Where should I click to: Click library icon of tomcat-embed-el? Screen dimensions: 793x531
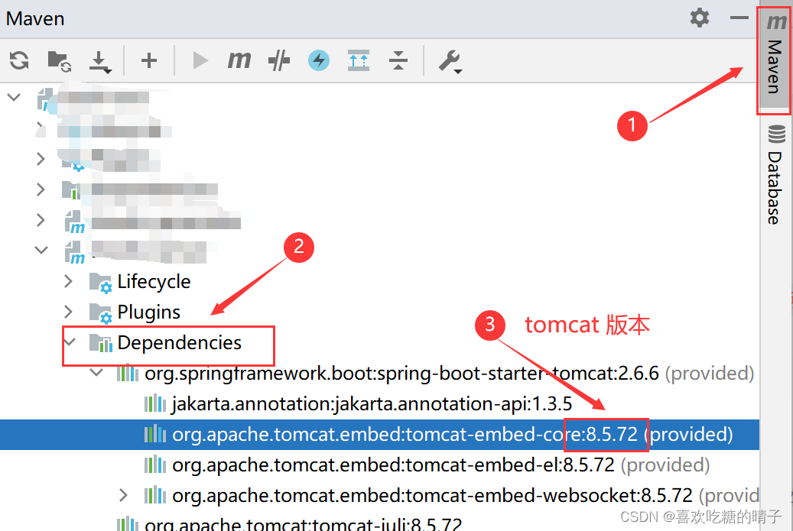tap(154, 465)
